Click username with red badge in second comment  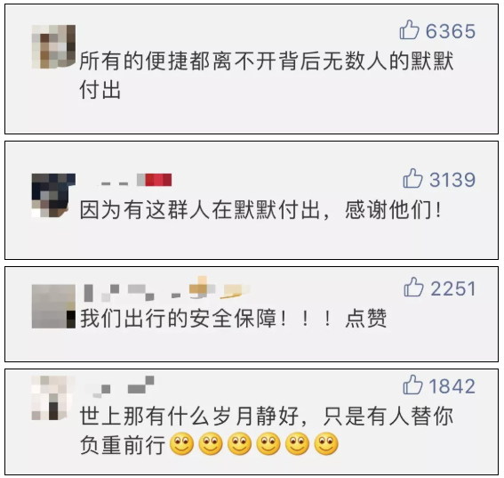tap(135, 180)
